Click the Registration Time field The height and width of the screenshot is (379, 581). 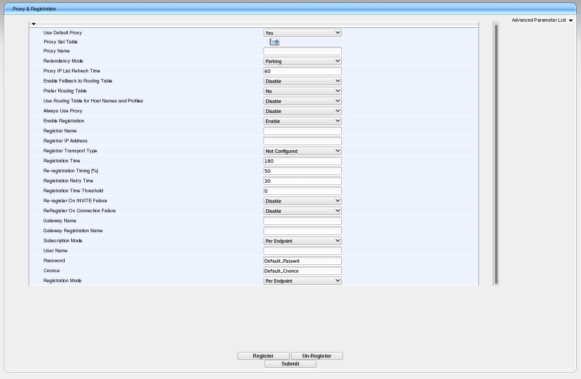[303, 161]
